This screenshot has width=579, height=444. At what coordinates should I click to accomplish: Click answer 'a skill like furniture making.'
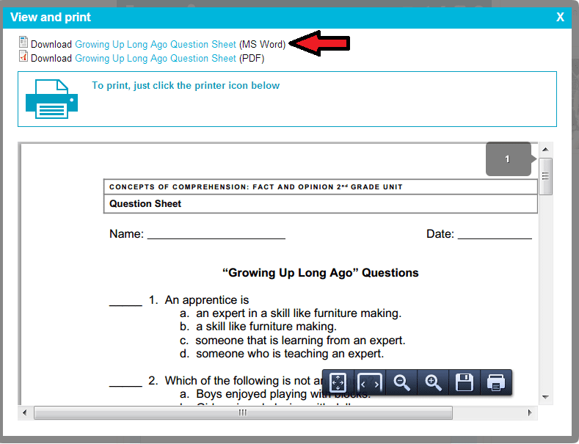pos(266,327)
